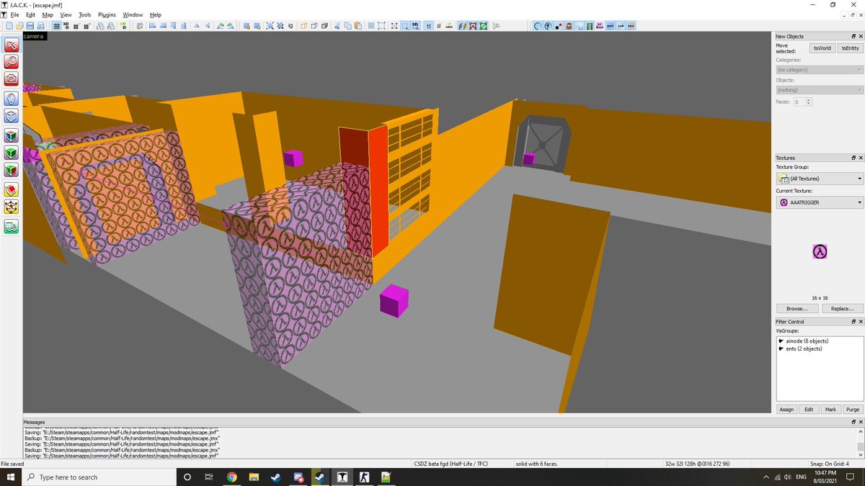Click the group objects ig icon
Screen dimensions: 865x486
click(x=290, y=26)
